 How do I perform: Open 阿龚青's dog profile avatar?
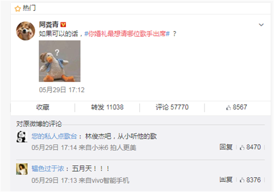pos(26,31)
